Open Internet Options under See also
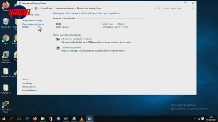Image resolution: width=218 pixels, height=122 pixels. pos(29,87)
